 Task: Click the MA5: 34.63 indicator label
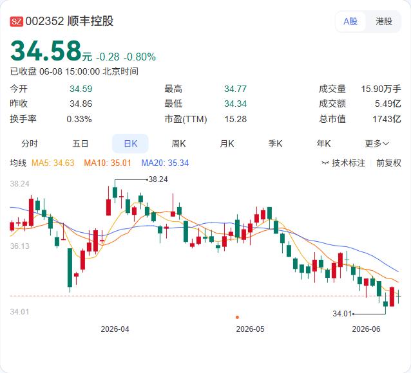pyautogui.click(x=53, y=163)
